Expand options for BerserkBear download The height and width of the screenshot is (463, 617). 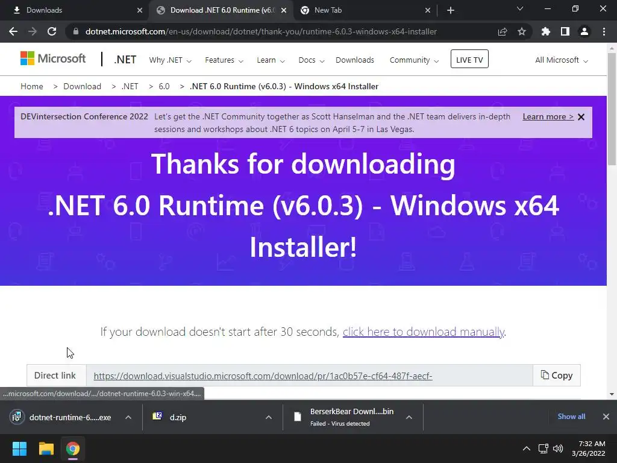point(409,417)
